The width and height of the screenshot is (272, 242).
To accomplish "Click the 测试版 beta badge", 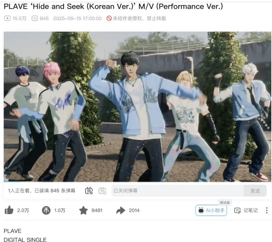I will pyautogui.click(x=225, y=203).
